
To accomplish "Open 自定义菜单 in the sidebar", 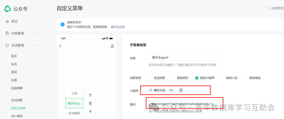I will click(18, 108).
